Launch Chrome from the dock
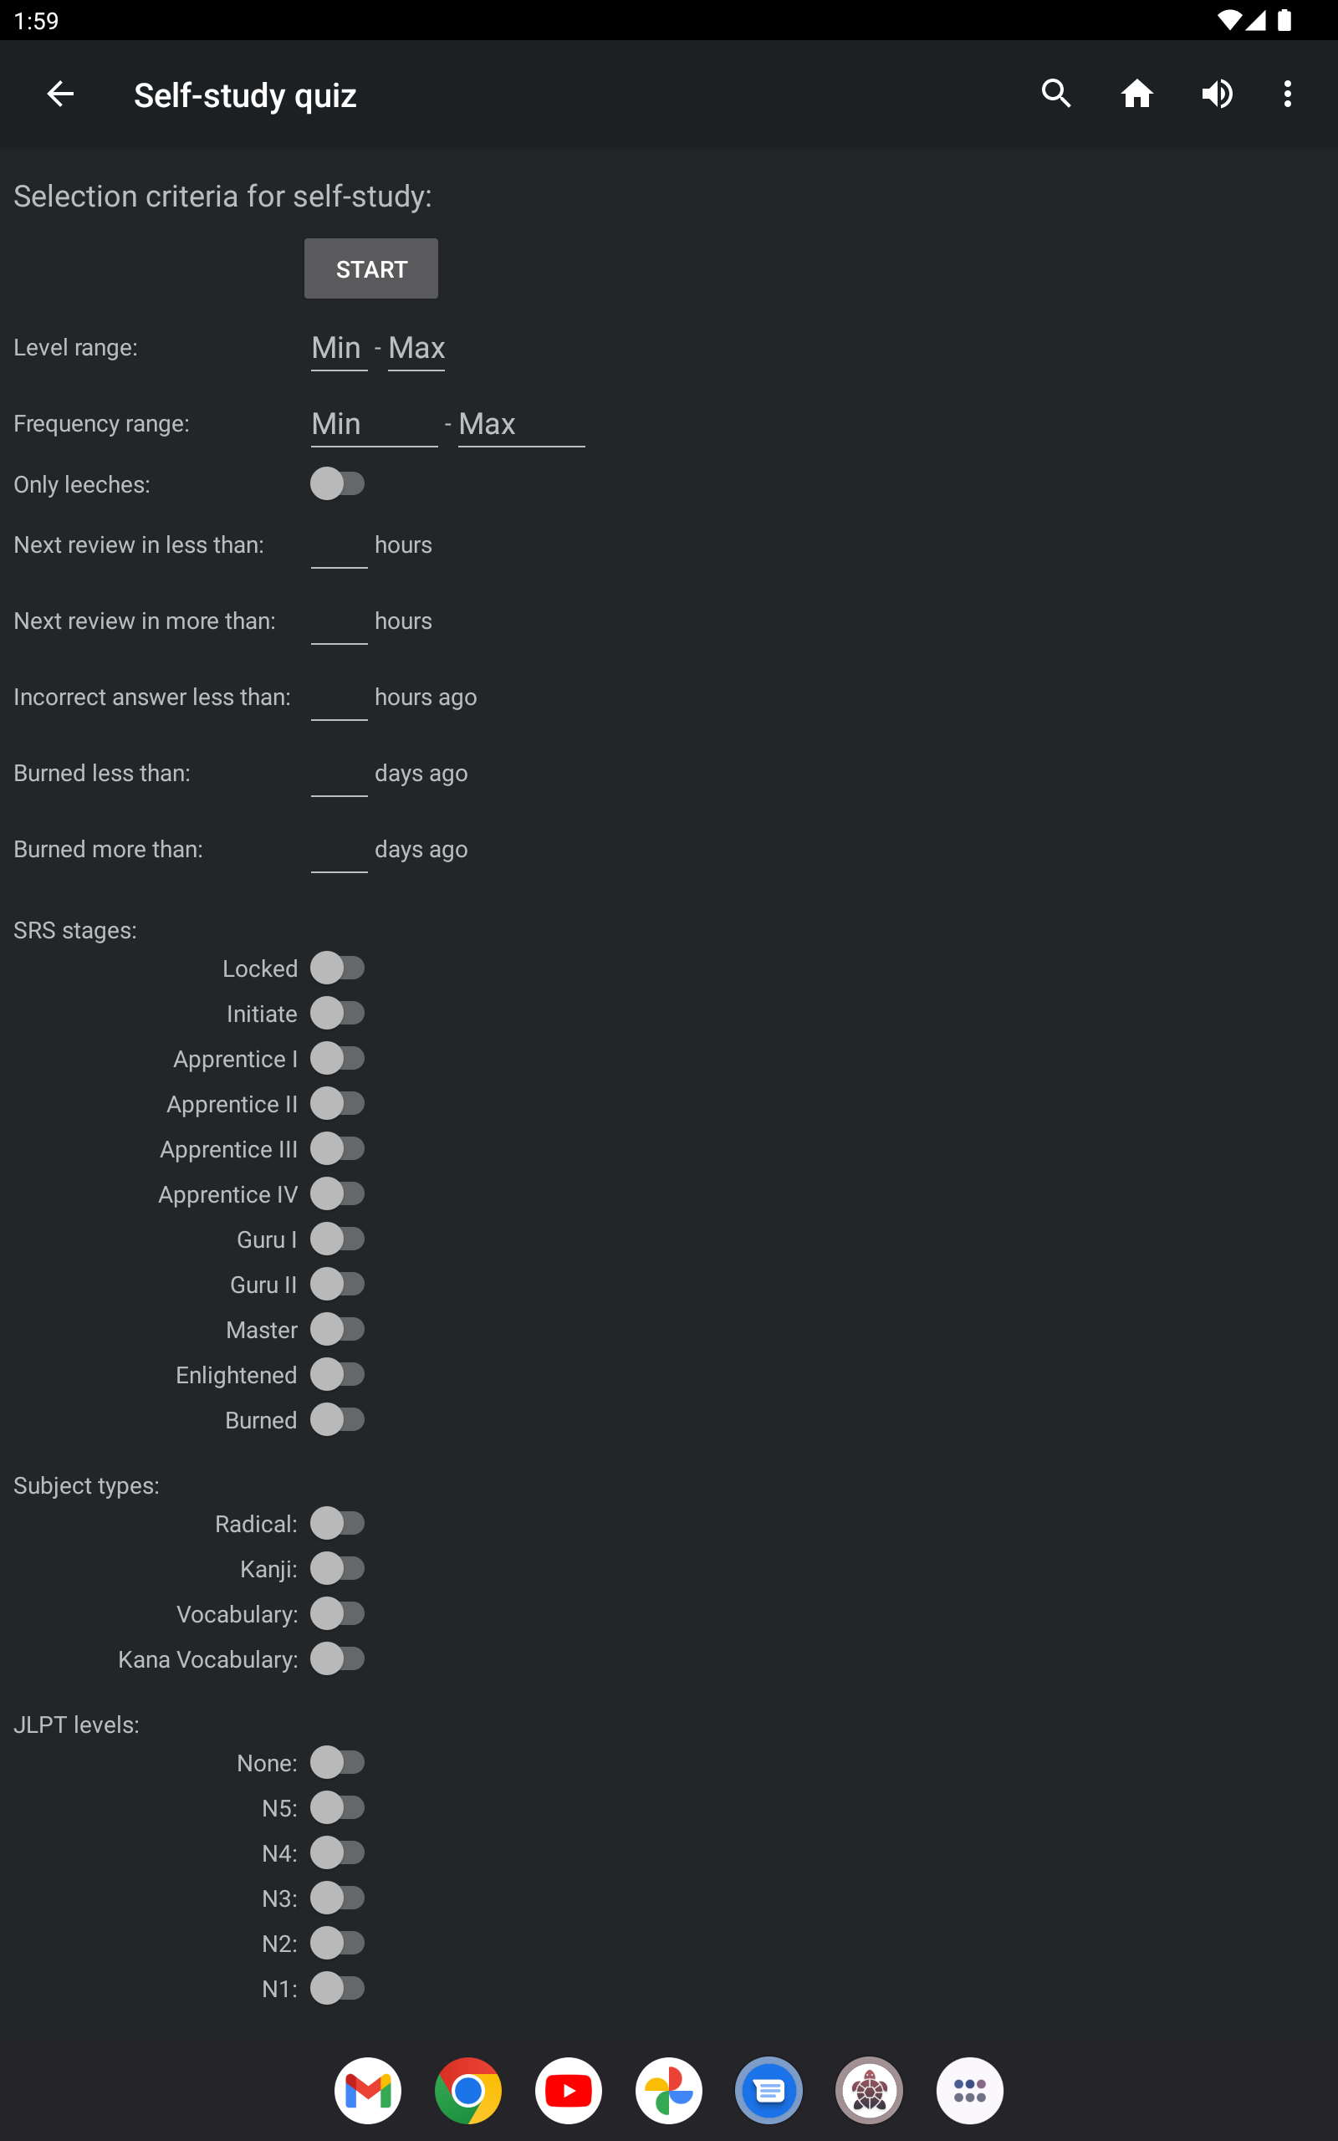Screen dimensions: 1338x2141 pyautogui.click(x=468, y=2090)
